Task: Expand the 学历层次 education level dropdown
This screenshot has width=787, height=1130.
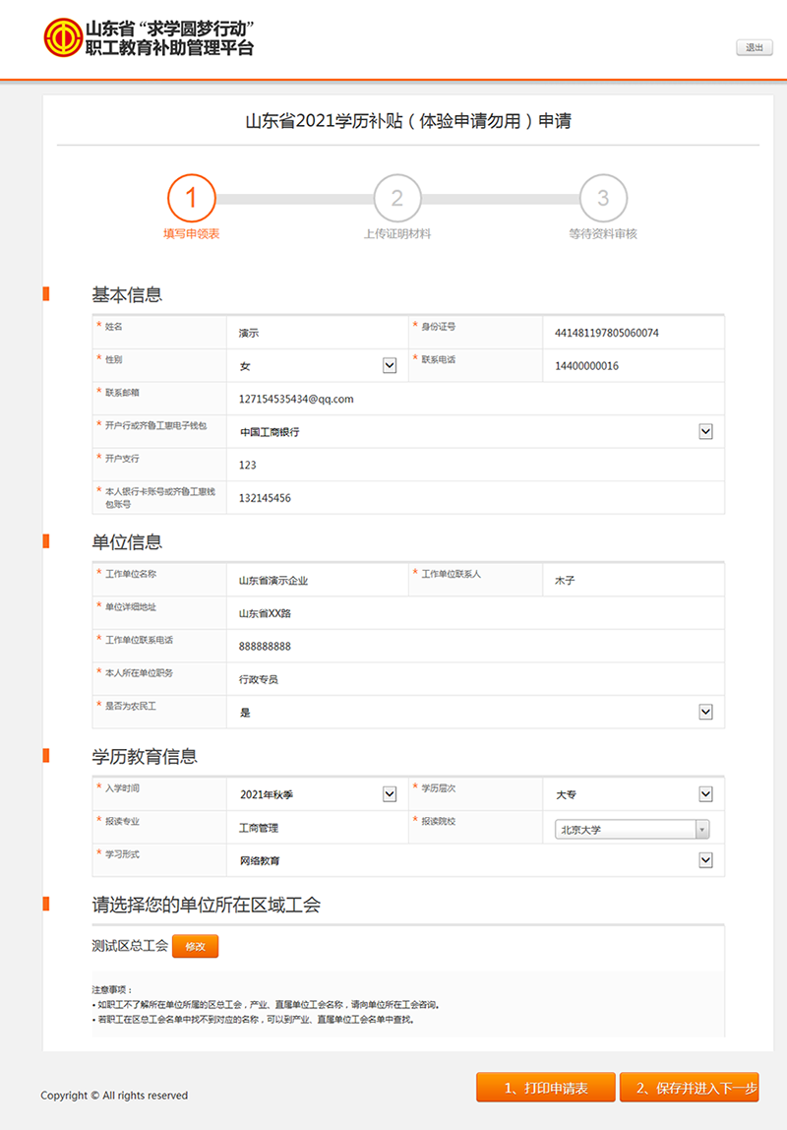Action: pos(704,793)
